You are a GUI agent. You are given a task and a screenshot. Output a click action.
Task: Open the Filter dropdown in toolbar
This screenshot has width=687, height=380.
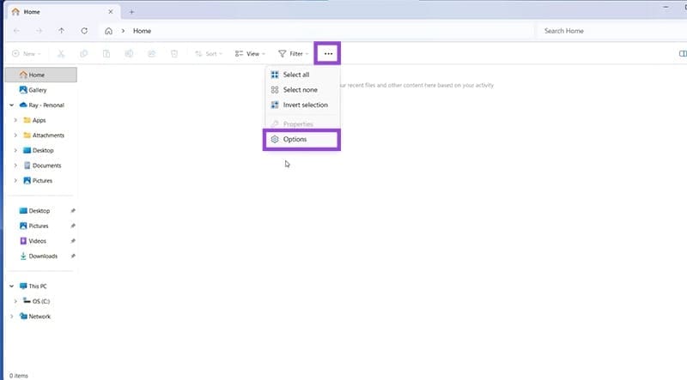point(294,53)
